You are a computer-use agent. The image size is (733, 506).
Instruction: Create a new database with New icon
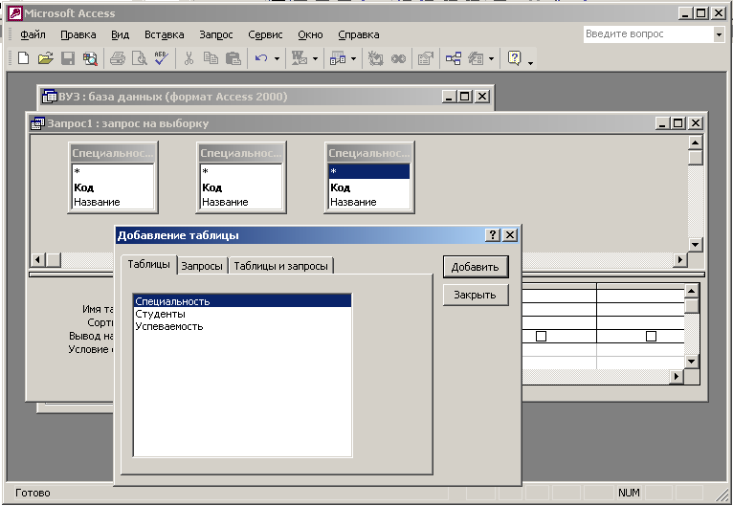23,58
